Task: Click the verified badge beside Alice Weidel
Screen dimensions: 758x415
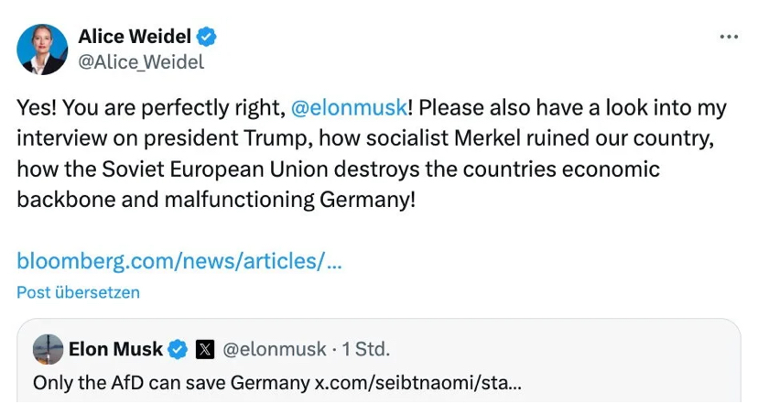Action: 209,38
